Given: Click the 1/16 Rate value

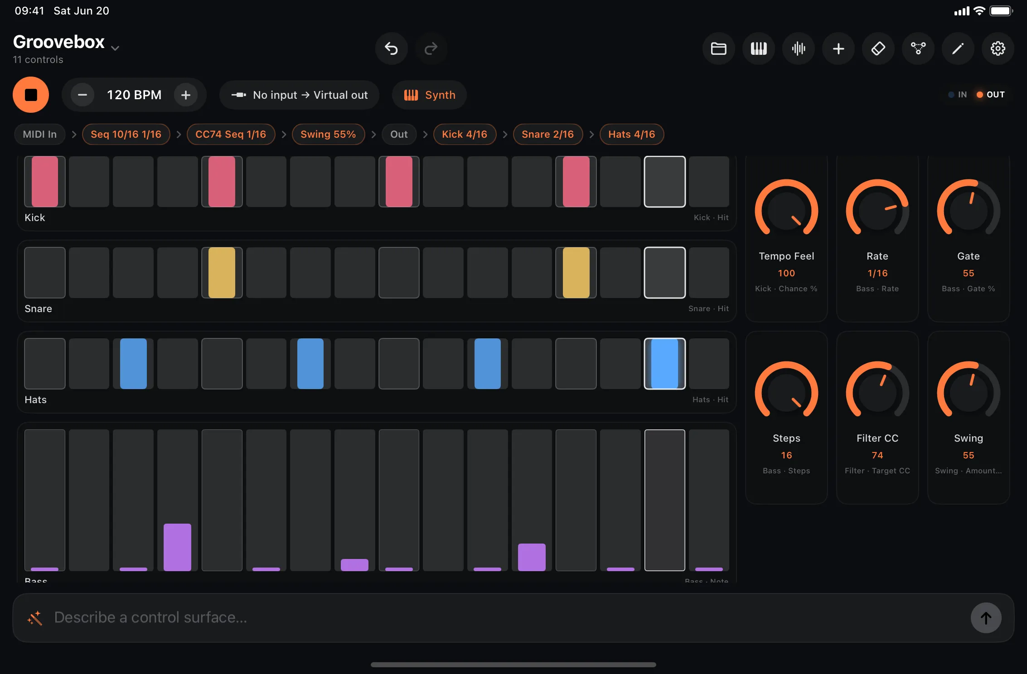Looking at the screenshot, I should coord(877,273).
